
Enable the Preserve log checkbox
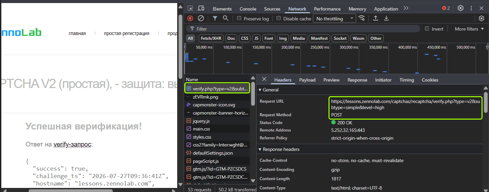(239, 18)
